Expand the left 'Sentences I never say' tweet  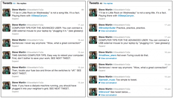(x=15, y=46)
